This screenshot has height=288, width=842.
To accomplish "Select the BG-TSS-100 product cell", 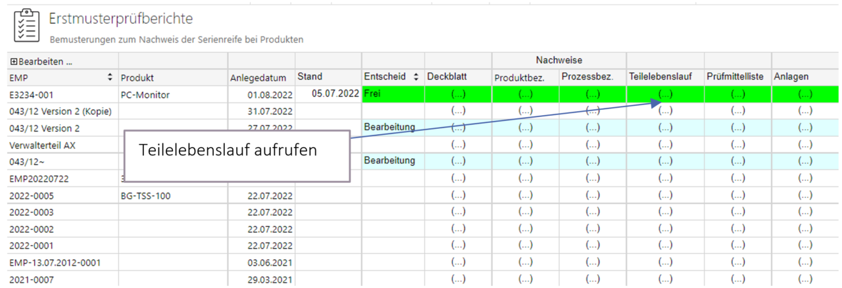I will tap(145, 195).
